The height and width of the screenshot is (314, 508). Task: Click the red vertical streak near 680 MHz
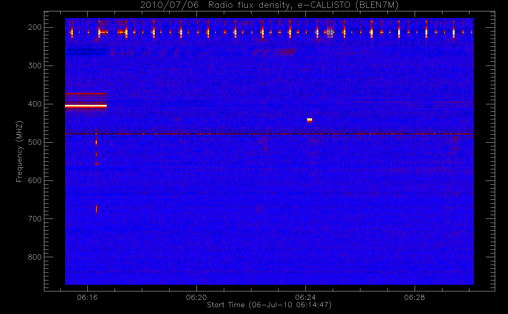96,209
